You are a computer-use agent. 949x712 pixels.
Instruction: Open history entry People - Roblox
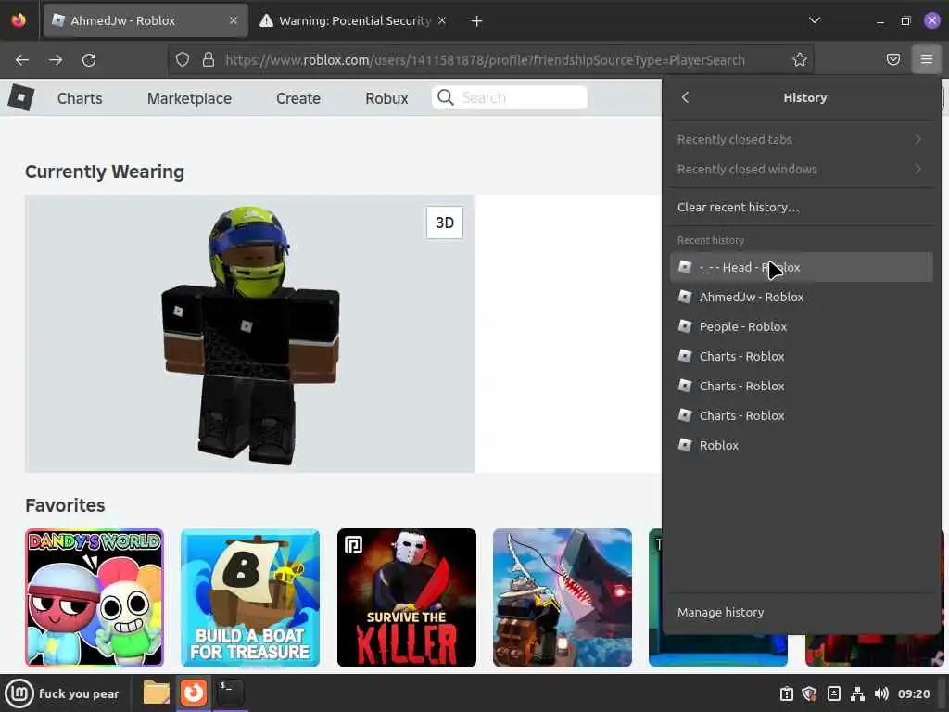click(801, 326)
